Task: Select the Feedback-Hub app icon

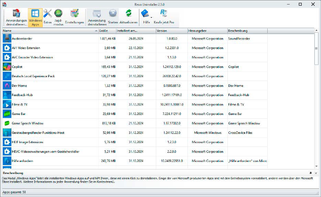Action: (x=7, y=95)
